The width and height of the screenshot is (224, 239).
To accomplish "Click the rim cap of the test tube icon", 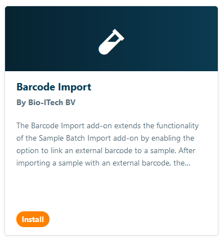I will (119, 34).
